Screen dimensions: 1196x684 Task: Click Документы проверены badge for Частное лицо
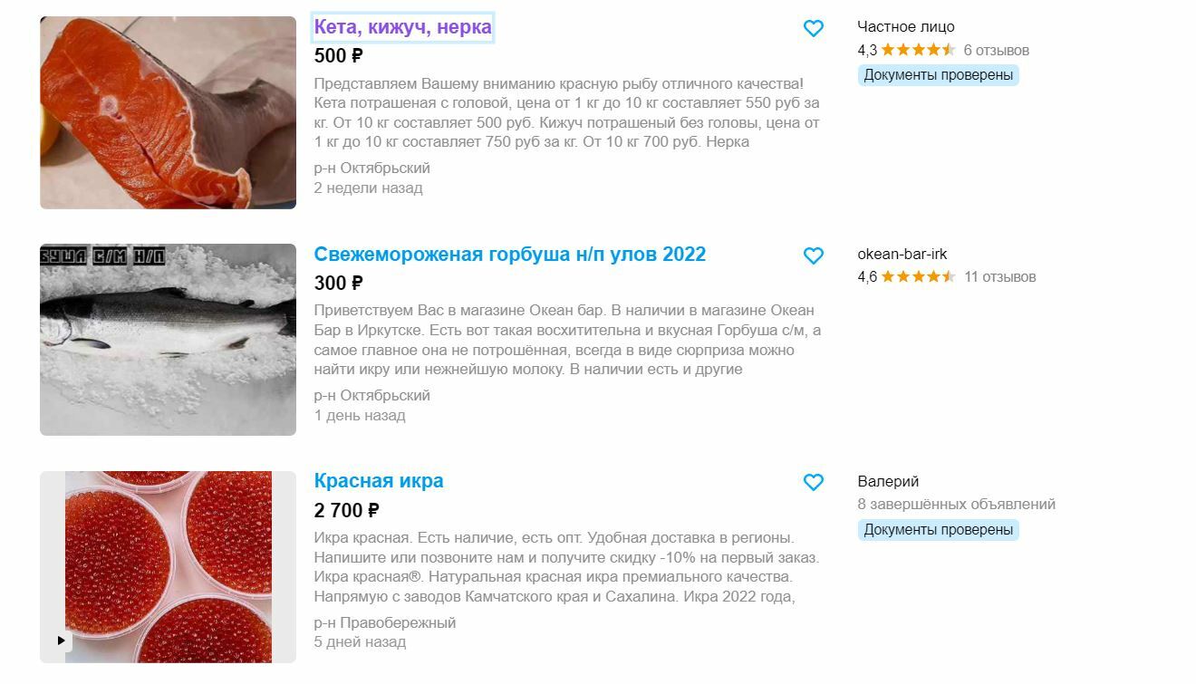coord(939,75)
